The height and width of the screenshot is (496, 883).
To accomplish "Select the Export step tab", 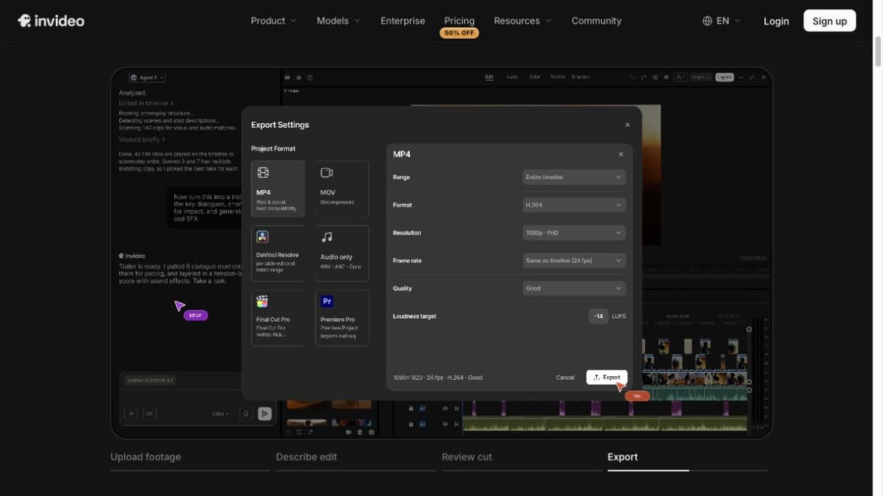I will coord(623,457).
